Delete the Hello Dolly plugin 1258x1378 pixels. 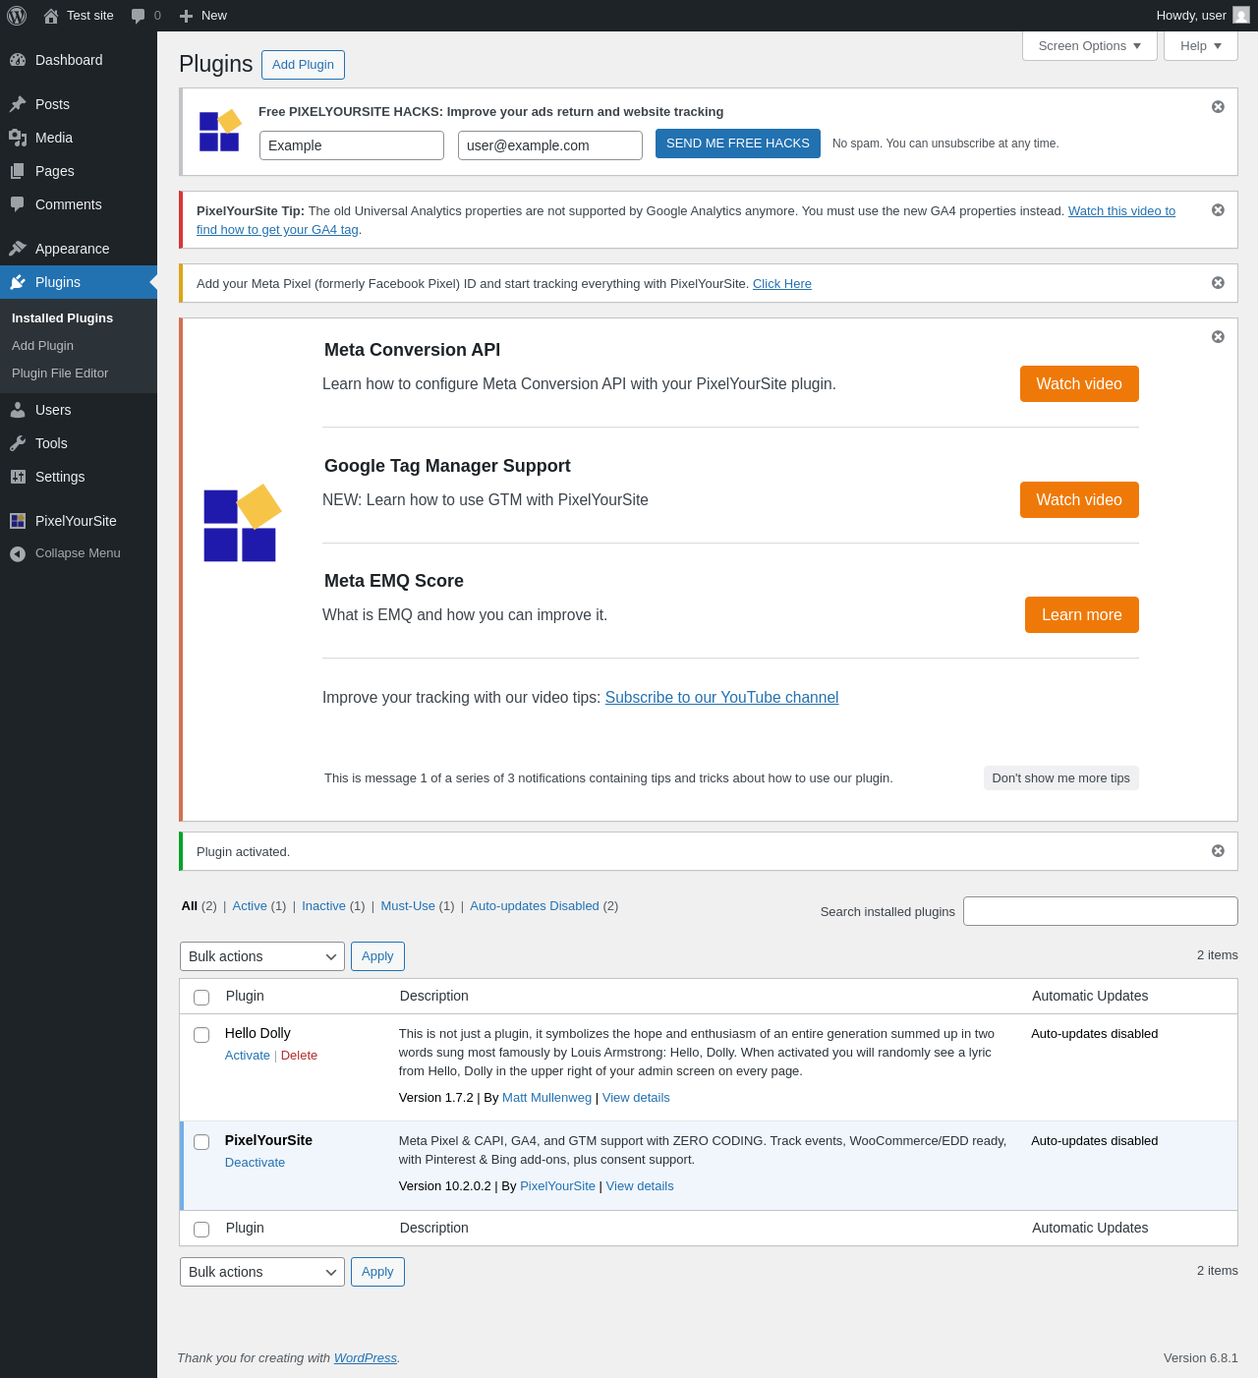(x=299, y=1056)
